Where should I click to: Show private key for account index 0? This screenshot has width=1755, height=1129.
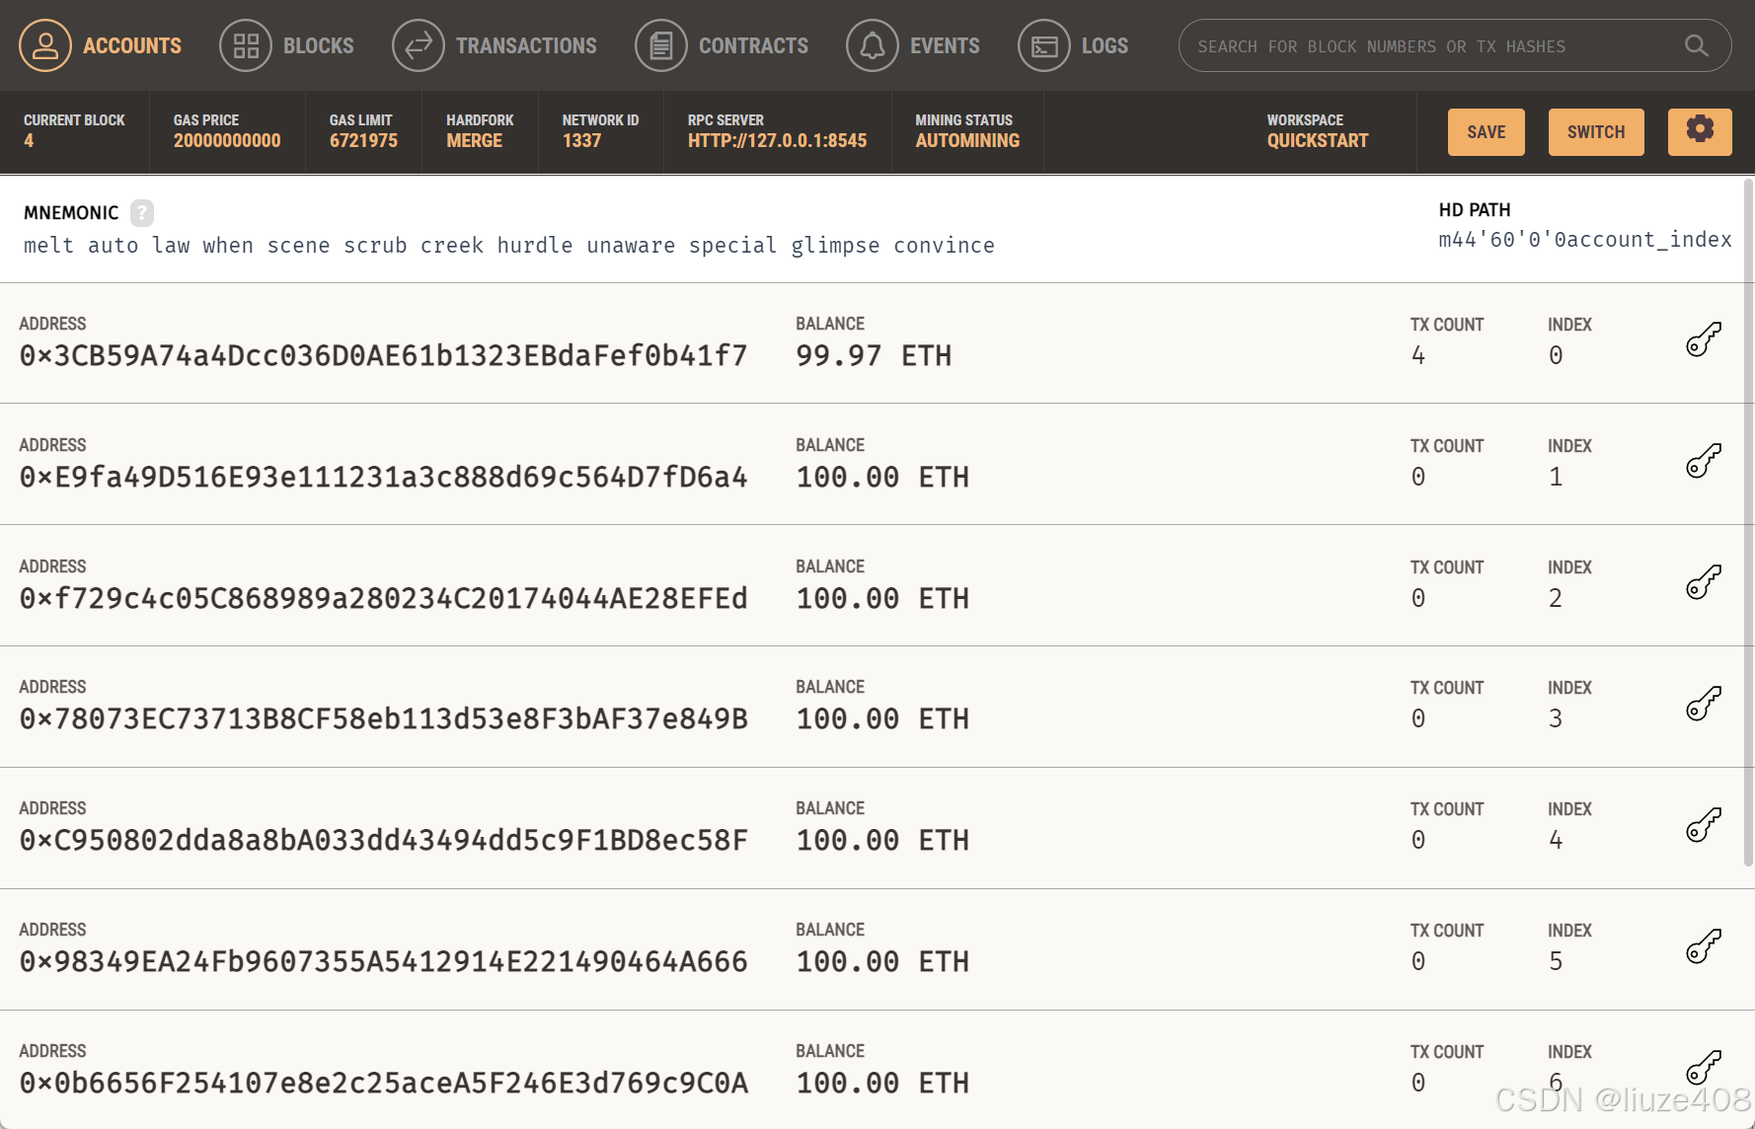tap(1704, 339)
